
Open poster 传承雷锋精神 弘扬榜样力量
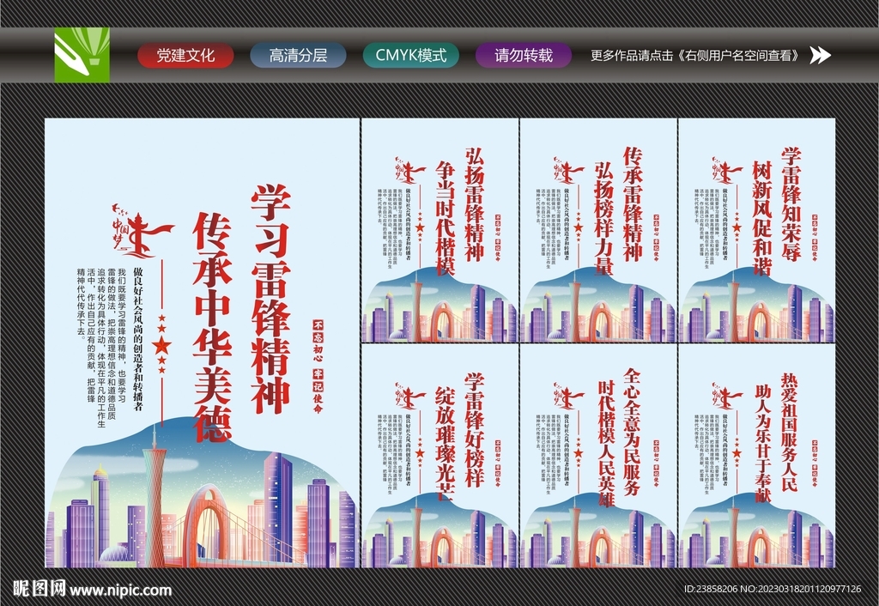(598, 230)
